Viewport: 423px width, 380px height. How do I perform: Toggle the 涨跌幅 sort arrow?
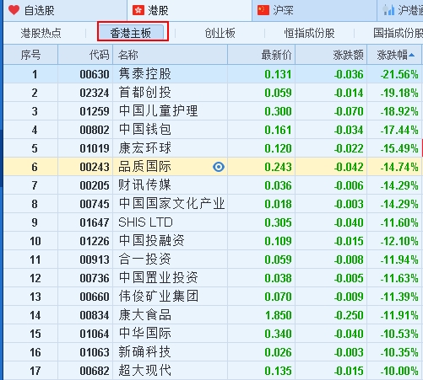411,55
